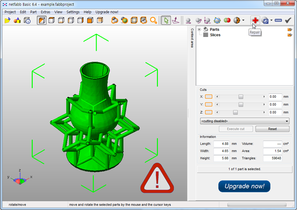Open the move part tool icon
Viewport: 297px width, 210px height.
(188, 20)
